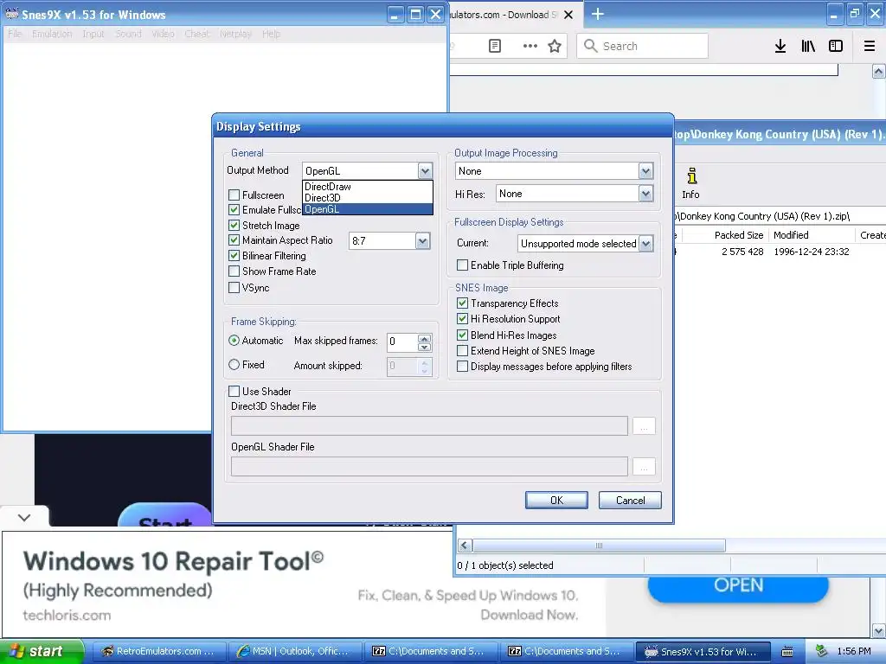Enable Triple Buffering checkbox
Viewport: 886px width, 664px height.
462,265
